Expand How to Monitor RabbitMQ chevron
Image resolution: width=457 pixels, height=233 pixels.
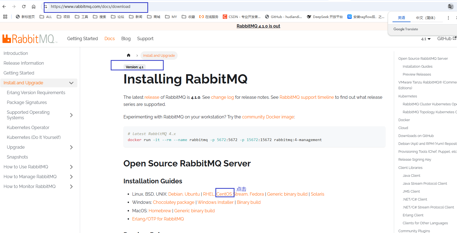pyautogui.click(x=71, y=187)
